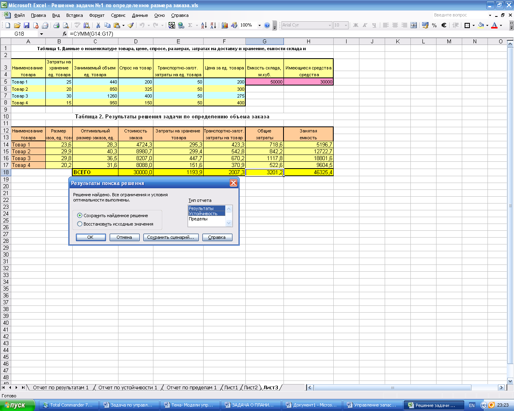
Task: Run the Spelling check icon
Action: pyautogui.click(x=78, y=25)
